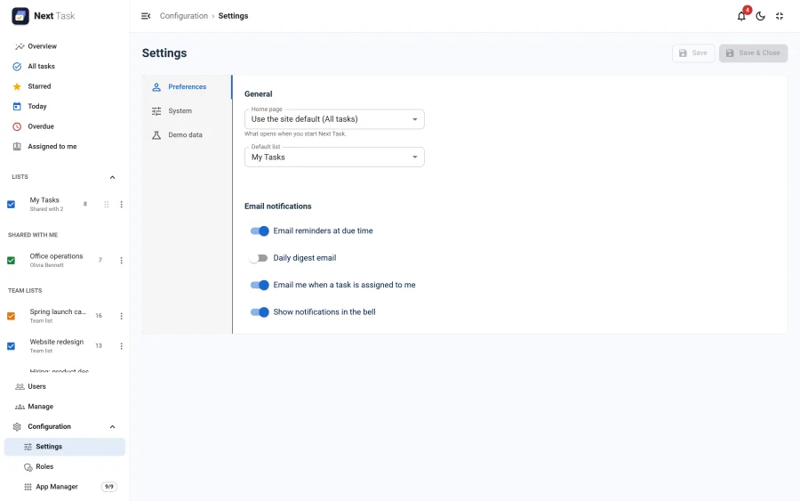Toggle the Spring launch list checkbox
This screenshot has width=800, height=501.
12,316
